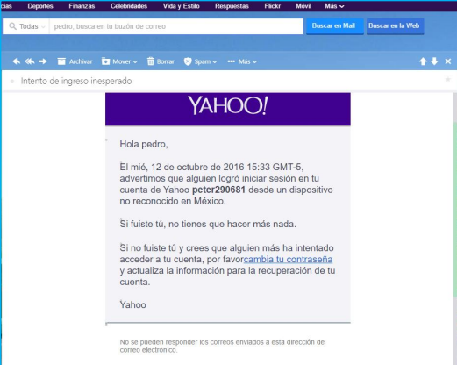Click the mail search input field
This screenshot has height=365, width=457.
[176, 26]
